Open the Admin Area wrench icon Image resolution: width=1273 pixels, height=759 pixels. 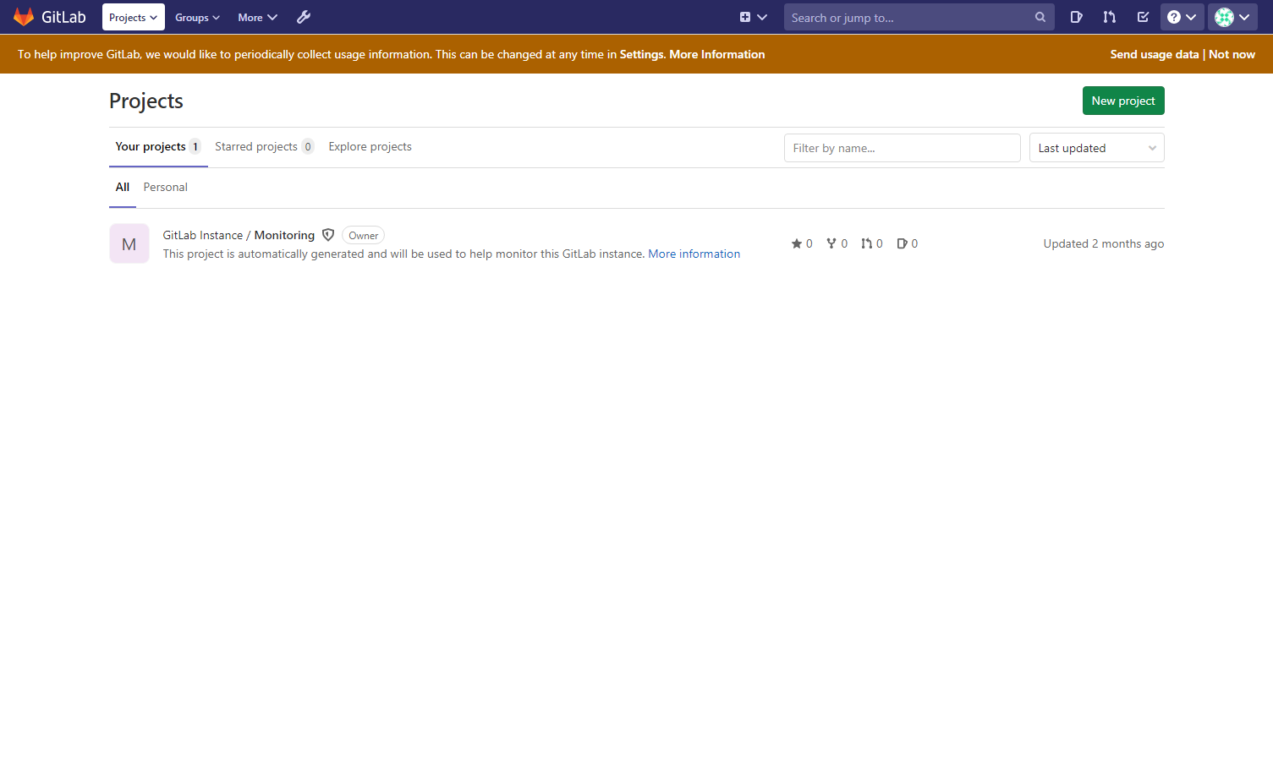tap(304, 17)
